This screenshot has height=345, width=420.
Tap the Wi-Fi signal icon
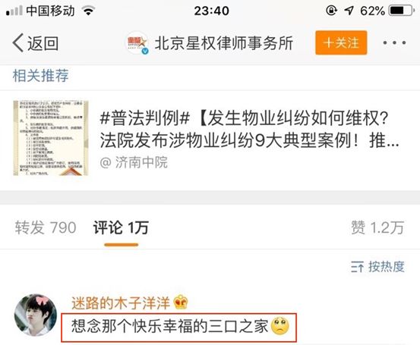tap(88, 11)
